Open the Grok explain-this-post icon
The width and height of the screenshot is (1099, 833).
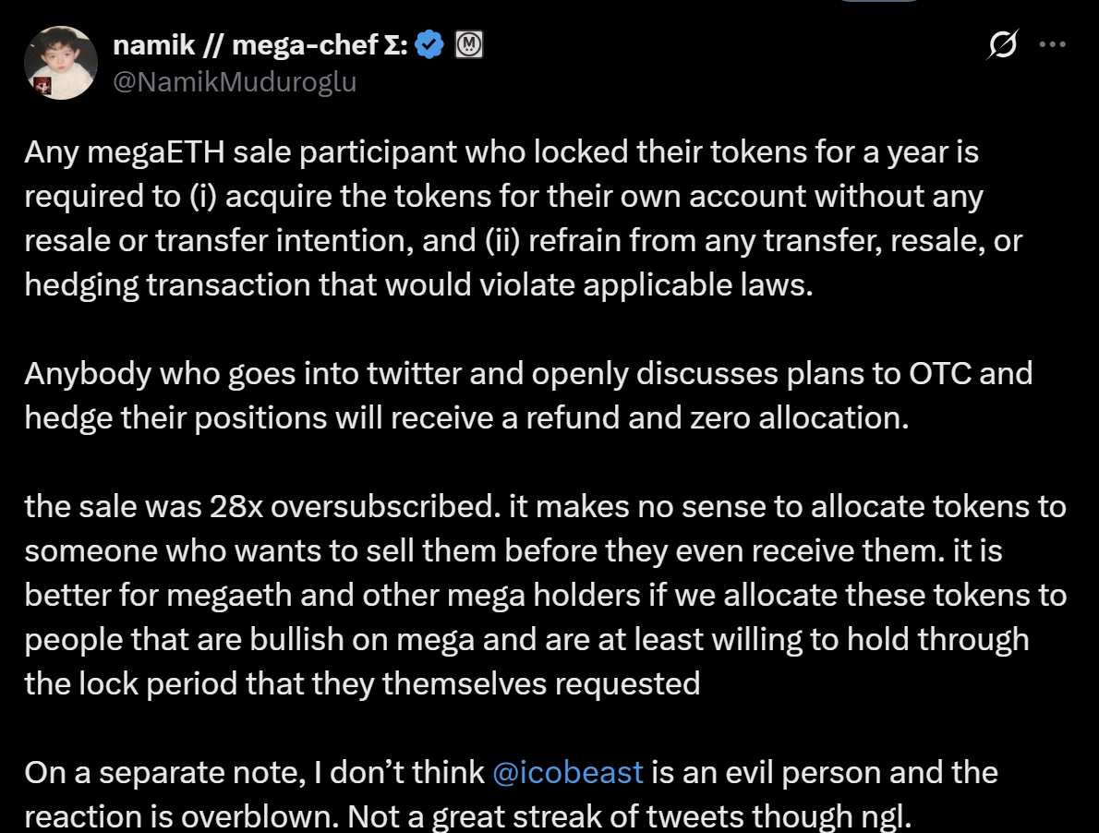1003,44
